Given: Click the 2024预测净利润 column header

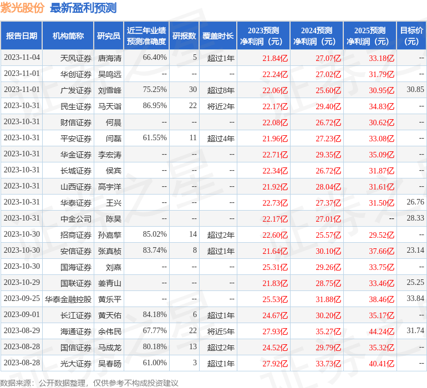Looking at the screenshot, I should tap(317, 36).
